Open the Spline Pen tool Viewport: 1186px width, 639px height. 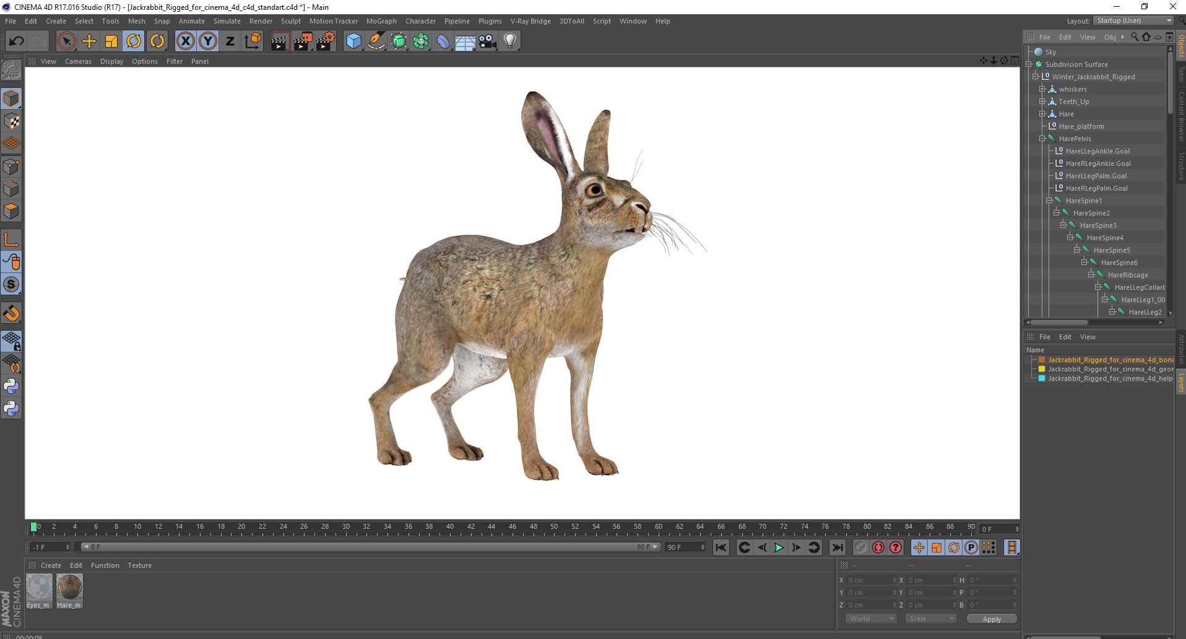coord(376,41)
